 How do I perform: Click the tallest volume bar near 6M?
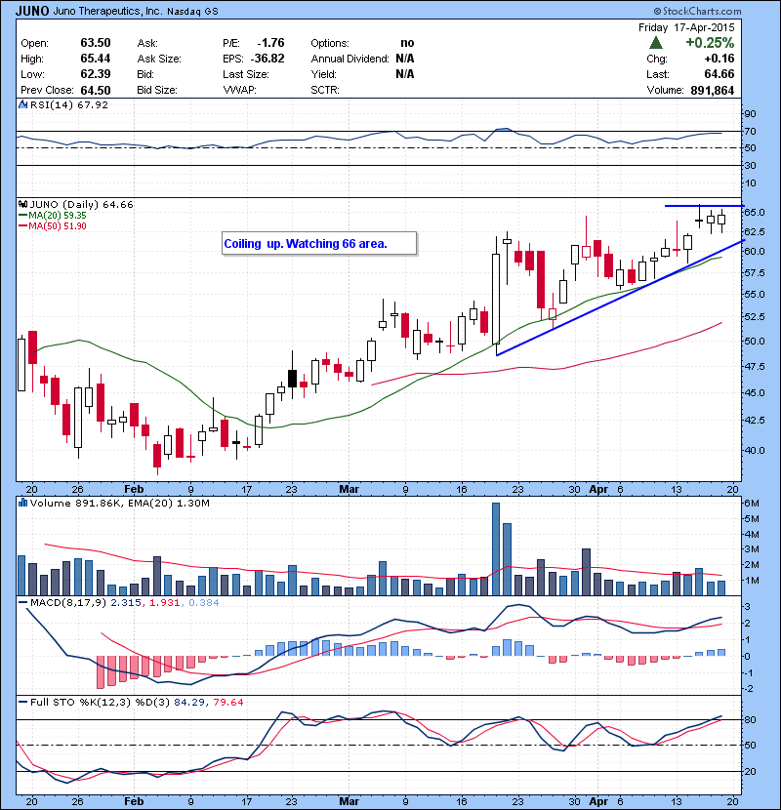(x=496, y=549)
